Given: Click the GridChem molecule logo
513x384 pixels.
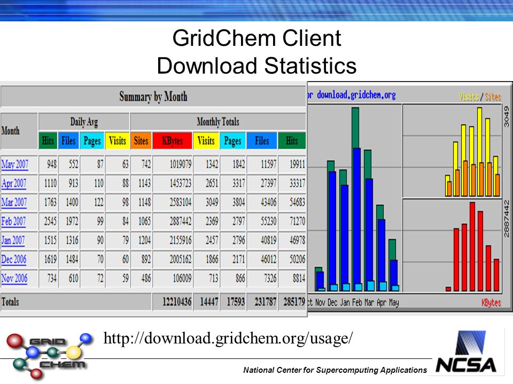Looking at the screenshot, I should coord(49,356).
